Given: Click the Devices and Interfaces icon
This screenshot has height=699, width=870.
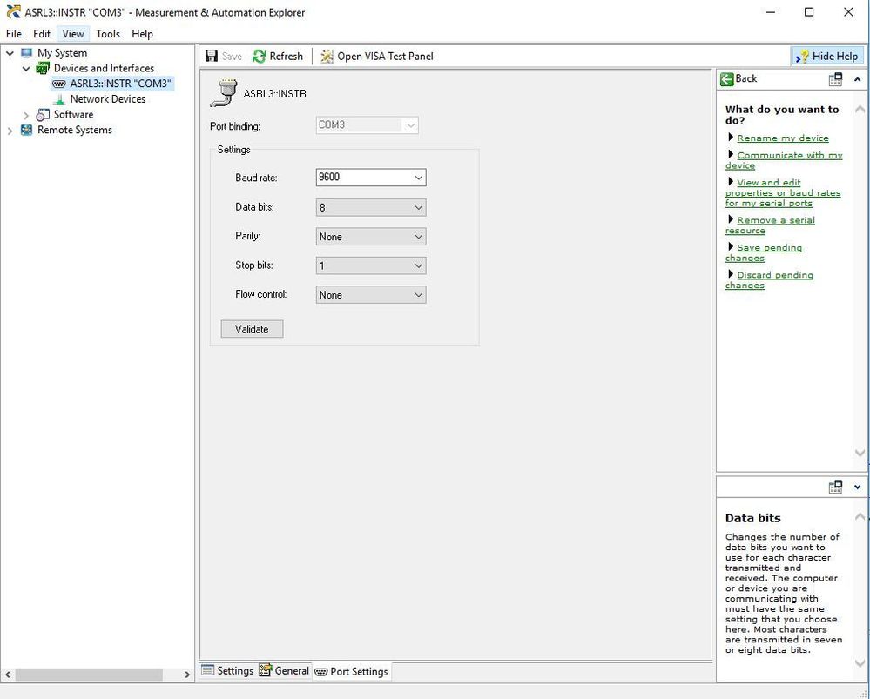Looking at the screenshot, I should click(42, 68).
